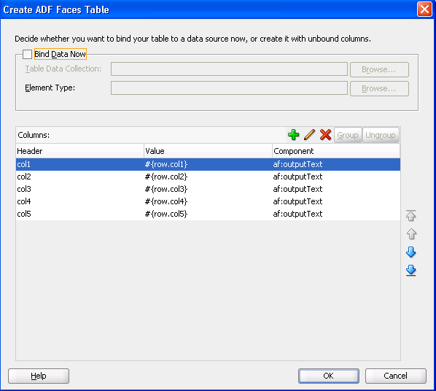Select the col4 row
The height and width of the screenshot is (391, 436).
point(209,201)
